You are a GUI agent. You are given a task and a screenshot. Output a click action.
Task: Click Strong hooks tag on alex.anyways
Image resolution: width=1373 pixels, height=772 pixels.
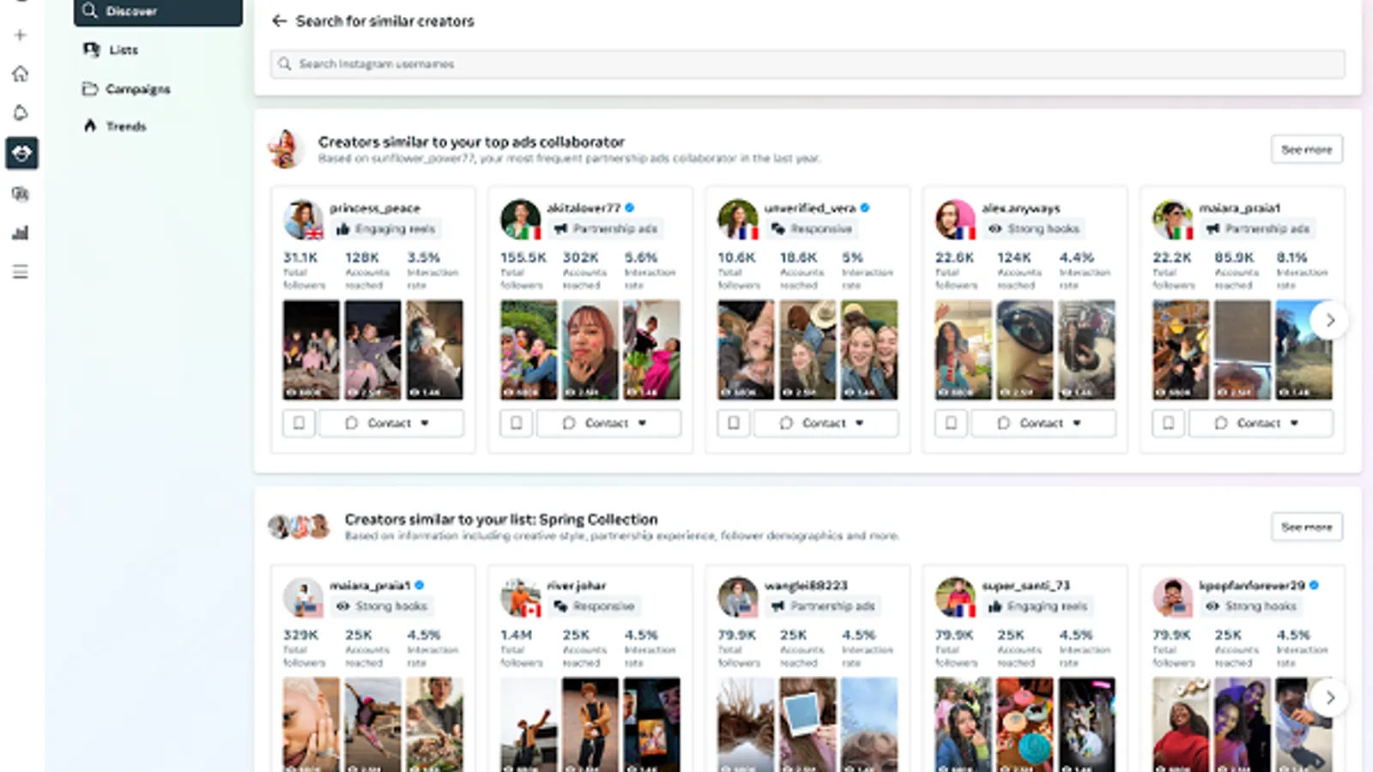1034,229
